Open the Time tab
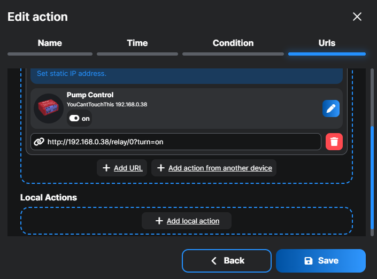The image size is (377, 279). 137,43
